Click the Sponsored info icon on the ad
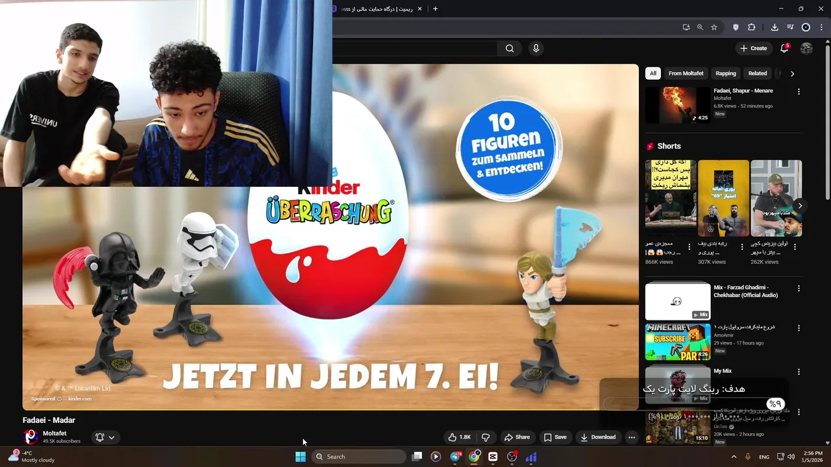 pyautogui.click(x=59, y=399)
